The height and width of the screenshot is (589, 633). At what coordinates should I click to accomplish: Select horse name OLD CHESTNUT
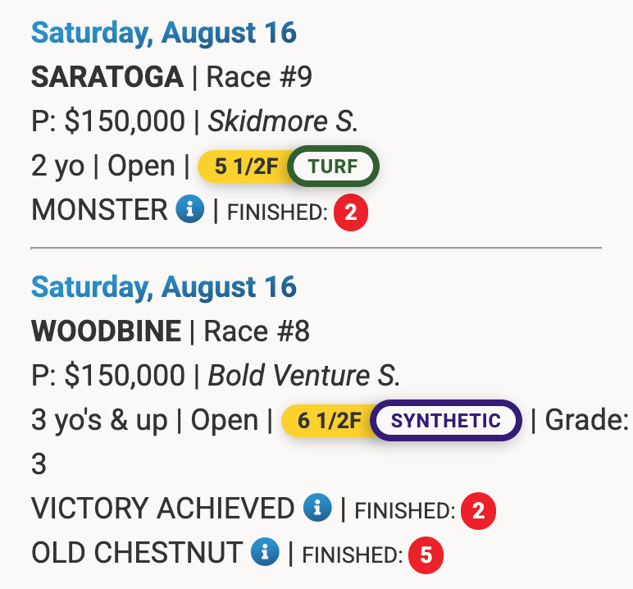(x=137, y=552)
